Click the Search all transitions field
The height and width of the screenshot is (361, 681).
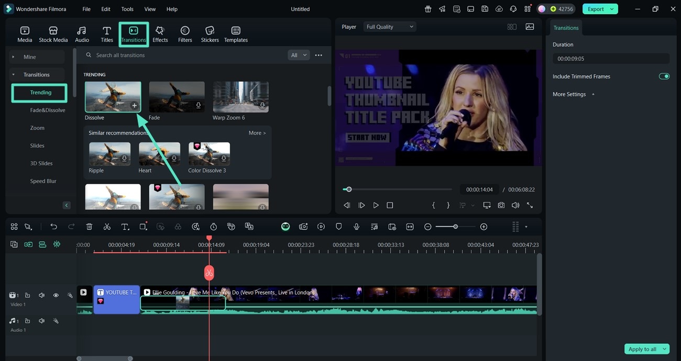point(186,55)
